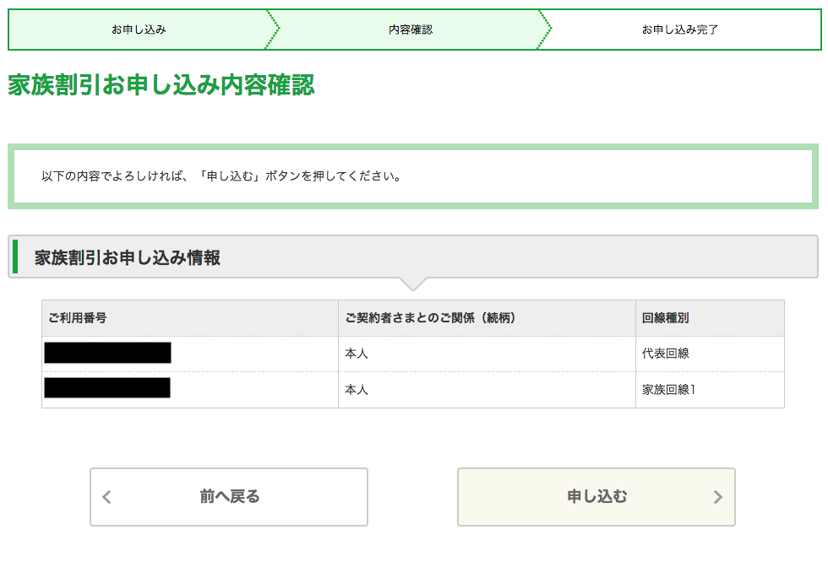
Task: Select the 内容確認 progress step
Action: click(411, 30)
